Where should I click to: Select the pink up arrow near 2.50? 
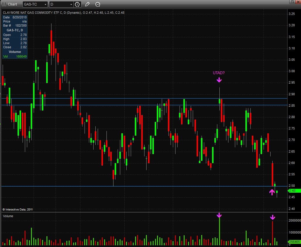coord(272,192)
